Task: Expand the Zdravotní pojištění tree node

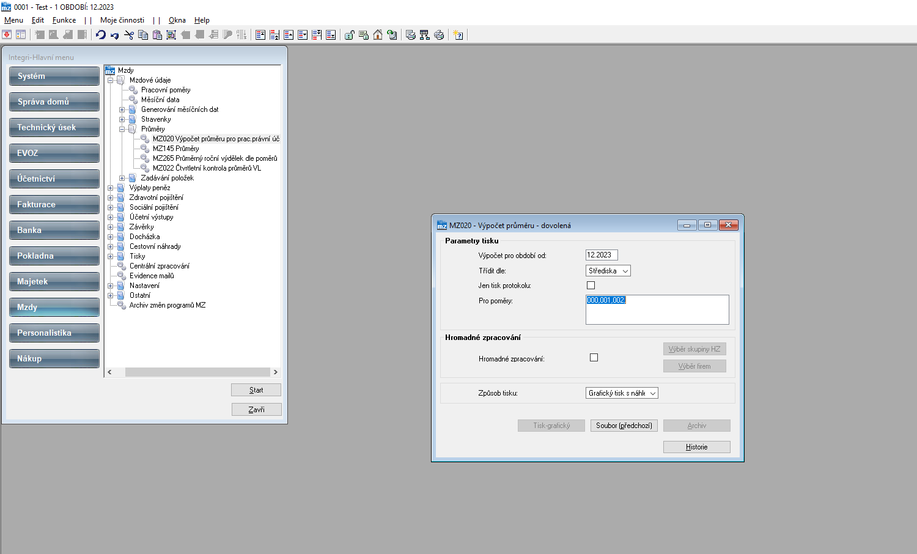Action: (111, 198)
